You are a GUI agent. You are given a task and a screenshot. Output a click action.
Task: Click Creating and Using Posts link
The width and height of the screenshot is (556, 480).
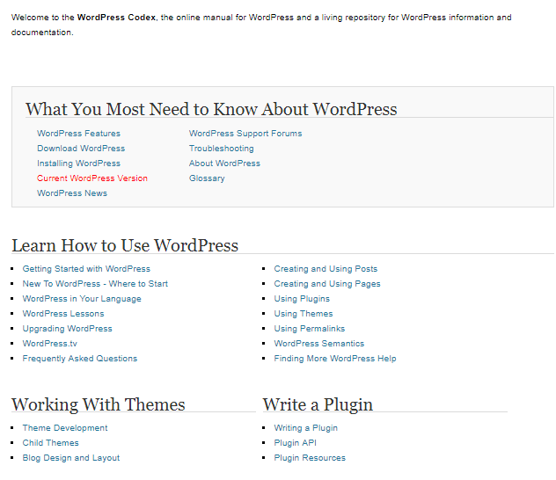coord(326,269)
